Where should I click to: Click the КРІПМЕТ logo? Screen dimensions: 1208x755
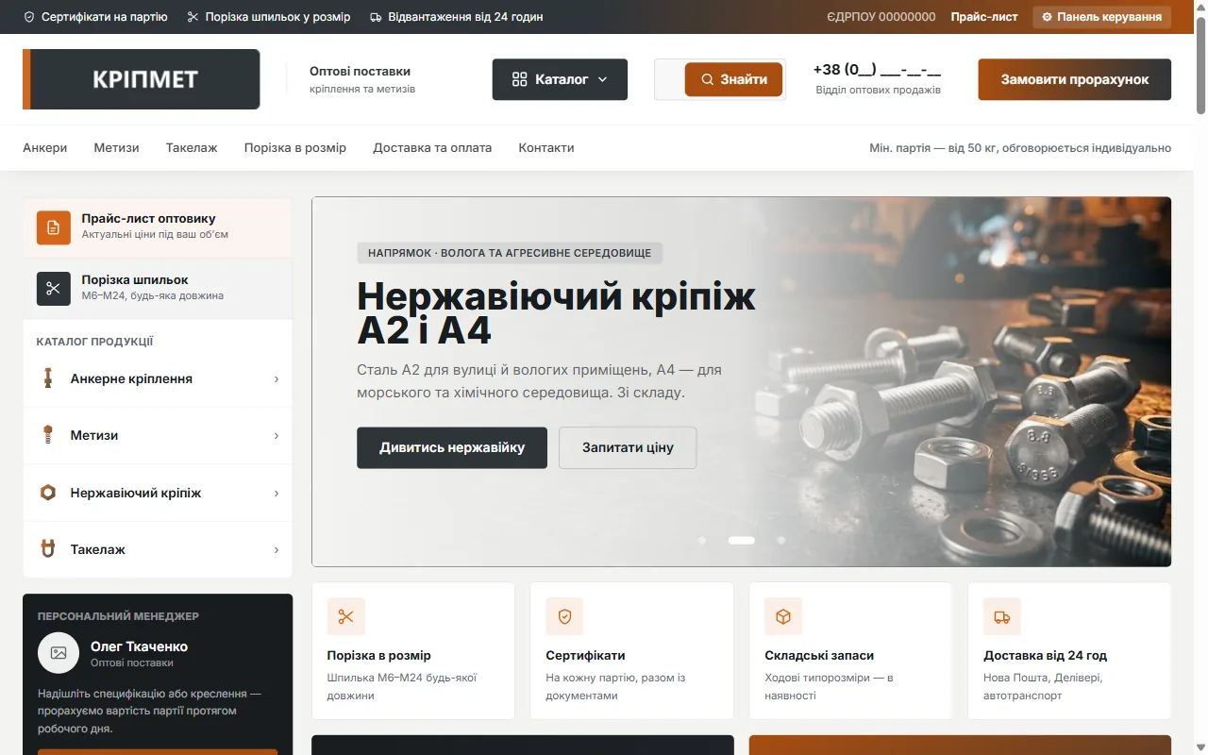click(x=142, y=79)
